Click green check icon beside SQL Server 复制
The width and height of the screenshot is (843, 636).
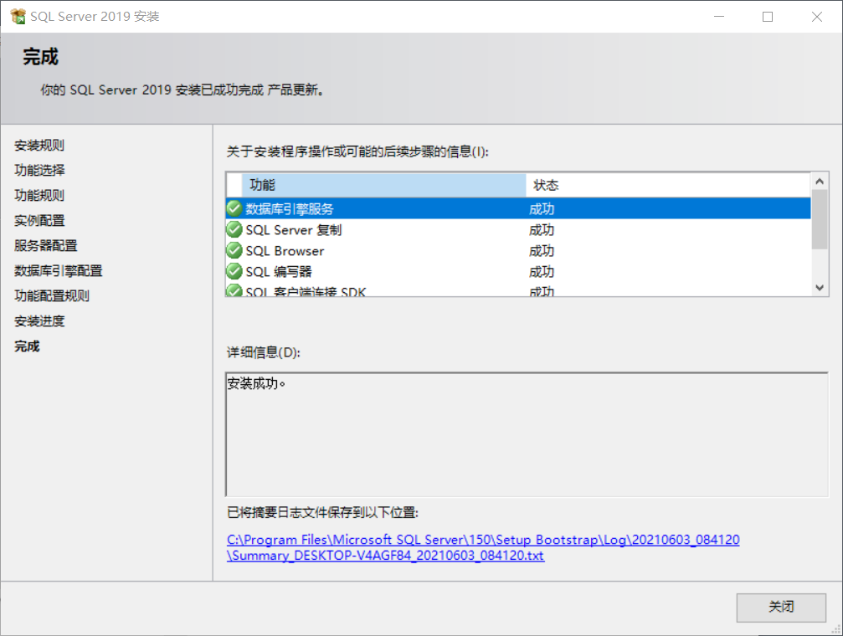234,229
